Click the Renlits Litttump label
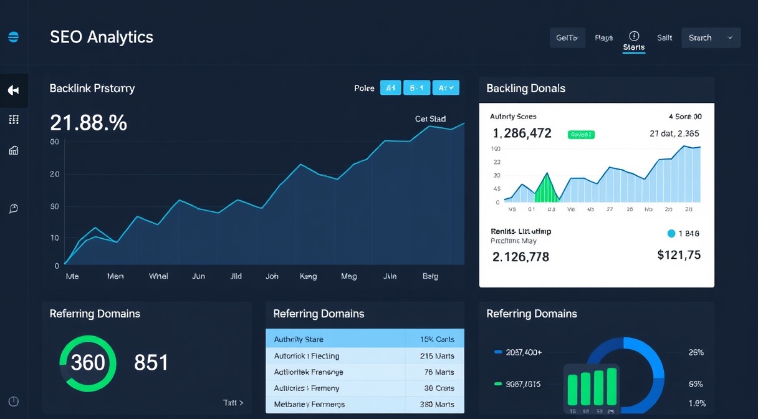Screen dimensions: 758x419 click(521, 231)
